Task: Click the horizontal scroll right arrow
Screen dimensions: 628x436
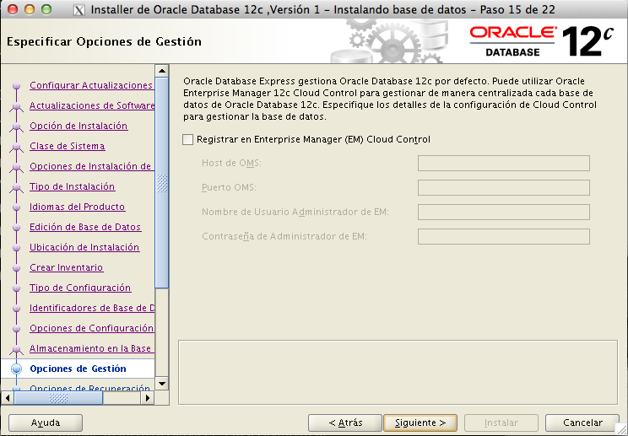Action: pos(148,398)
